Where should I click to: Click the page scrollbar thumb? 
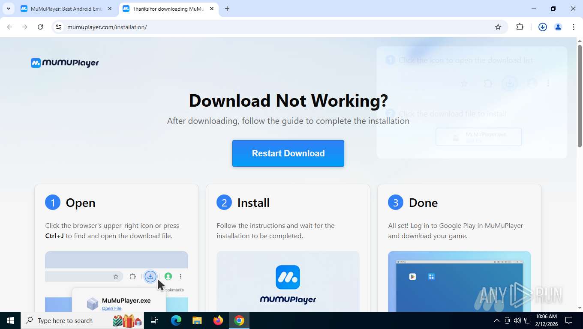pyautogui.click(x=580, y=96)
